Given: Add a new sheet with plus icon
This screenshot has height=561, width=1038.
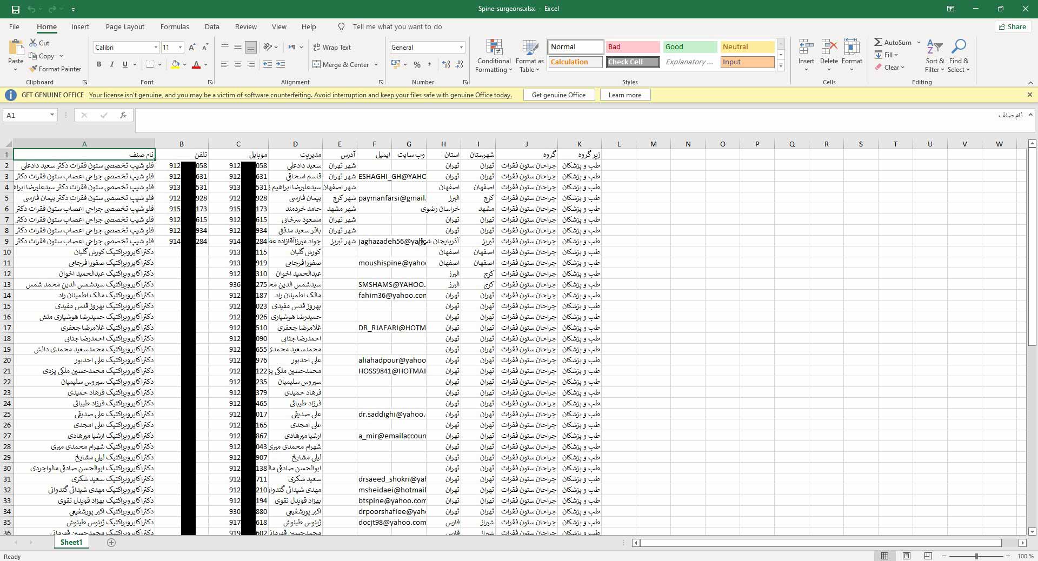Looking at the screenshot, I should (111, 543).
